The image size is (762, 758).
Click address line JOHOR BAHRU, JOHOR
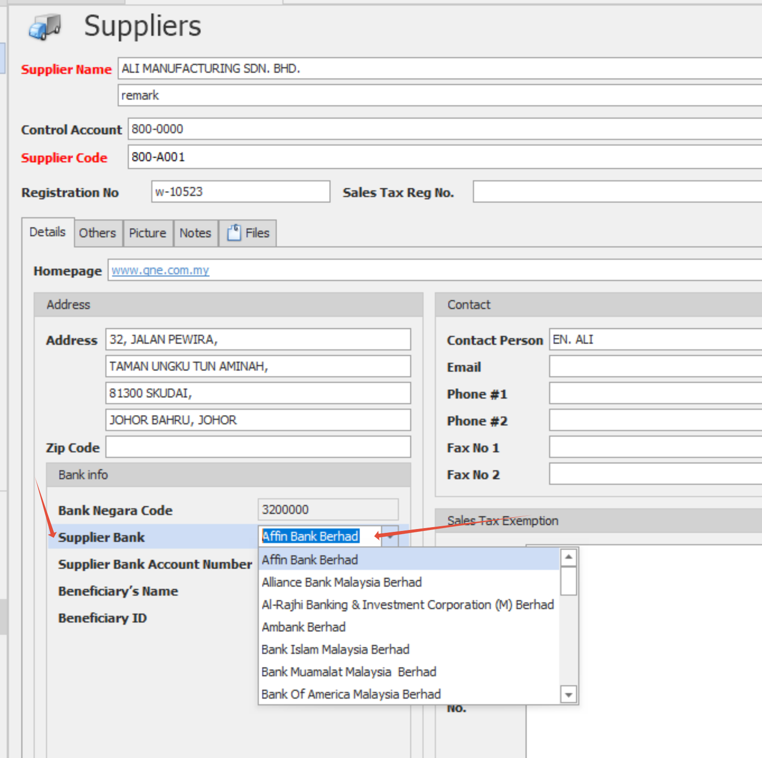(x=258, y=420)
